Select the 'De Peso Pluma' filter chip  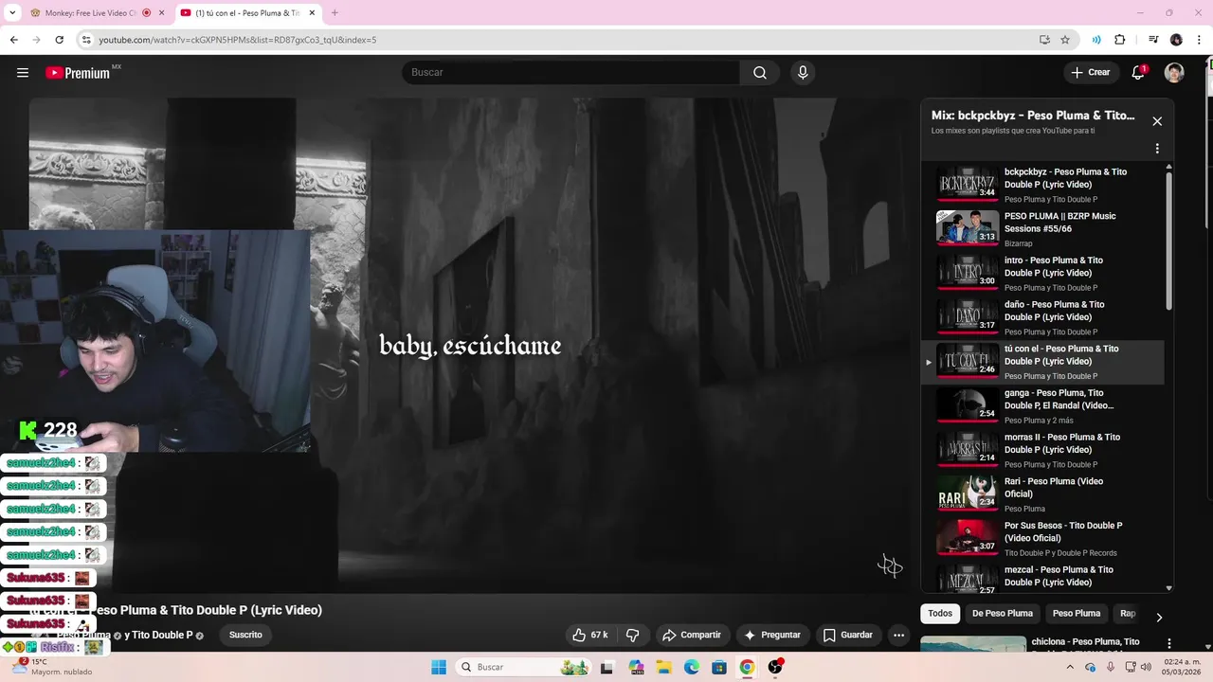(x=1003, y=613)
